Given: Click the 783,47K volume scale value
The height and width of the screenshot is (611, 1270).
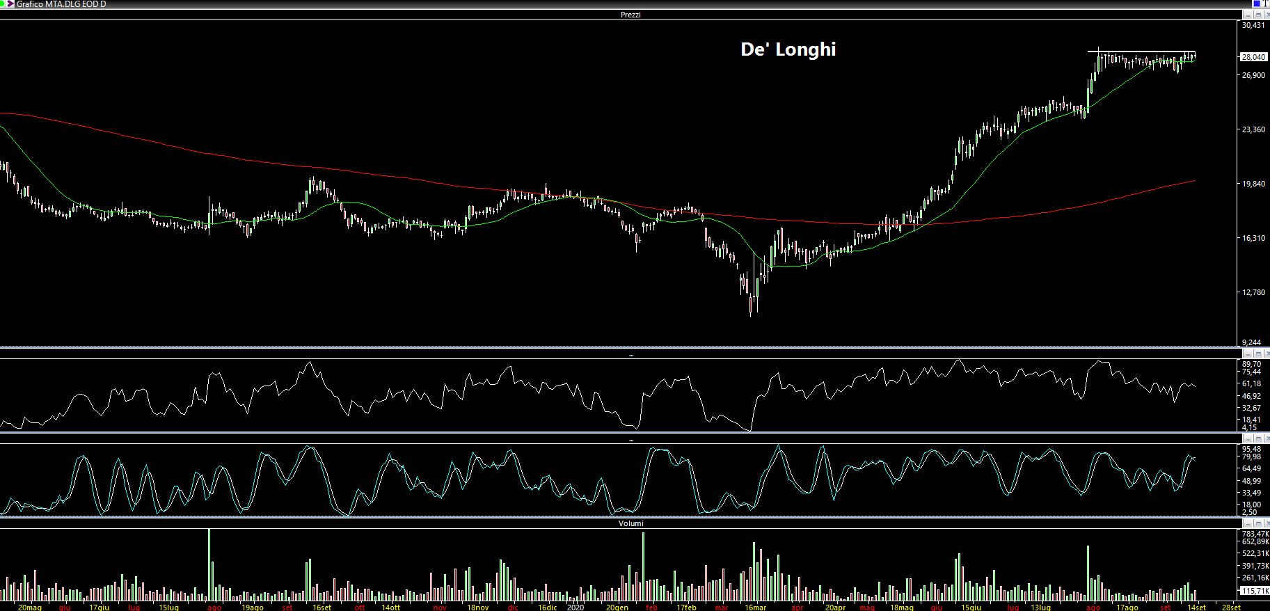Looking at the screenshot, I should [1255, 534].
